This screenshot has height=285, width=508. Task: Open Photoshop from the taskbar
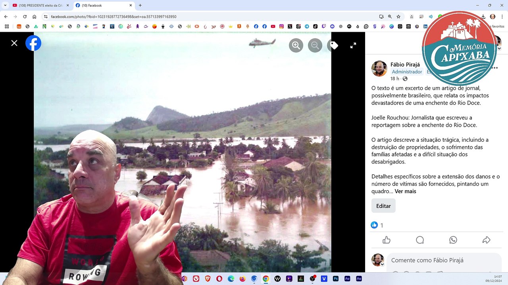click(x=336, y=279)
